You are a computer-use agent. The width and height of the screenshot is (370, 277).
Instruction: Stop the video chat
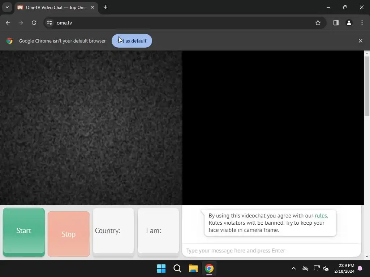tap(69, 234)
